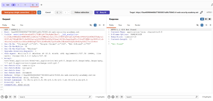Click the test group folder icon

(4, 5)
